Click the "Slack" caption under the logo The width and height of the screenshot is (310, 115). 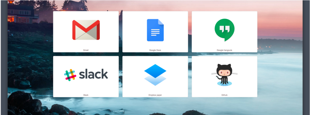click(x=86, y=95)
